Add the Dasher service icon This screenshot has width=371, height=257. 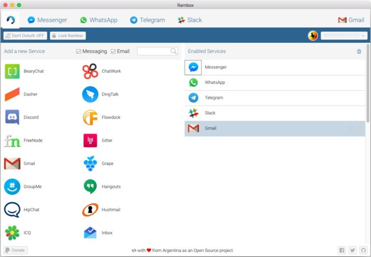13,94
